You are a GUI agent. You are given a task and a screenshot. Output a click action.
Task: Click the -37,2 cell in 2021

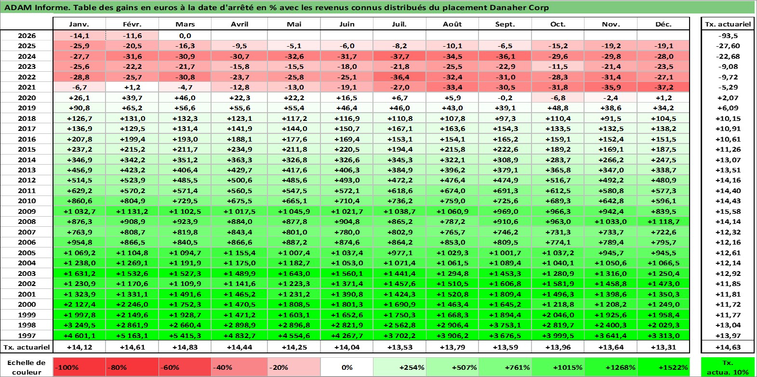click(664, 87)
